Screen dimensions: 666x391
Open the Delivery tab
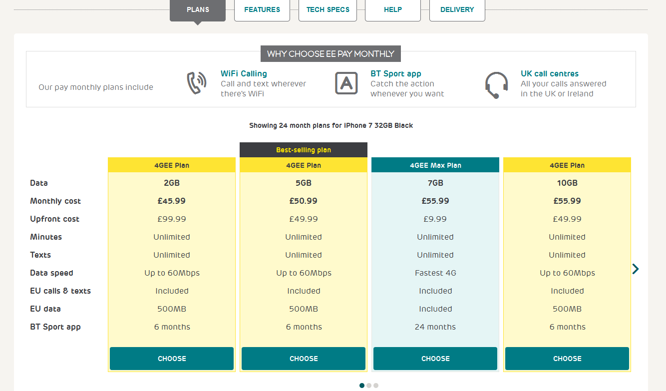coord(457,9)
